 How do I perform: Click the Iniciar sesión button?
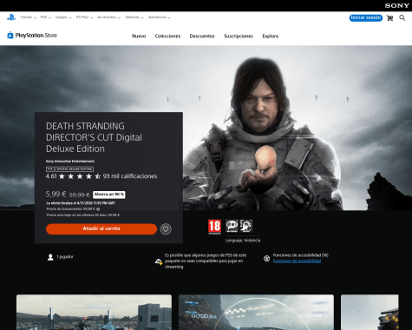click(x=366, y=17)
